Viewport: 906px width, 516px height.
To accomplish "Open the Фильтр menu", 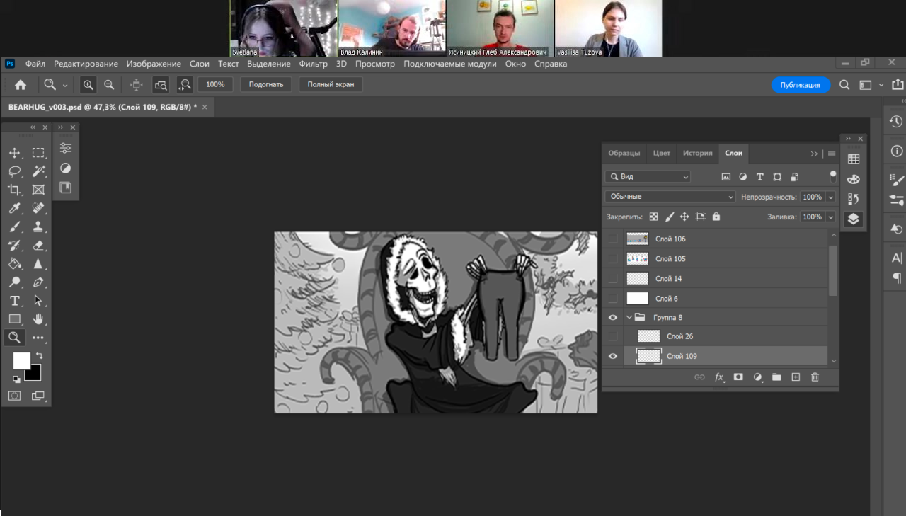I will coord(314,64).
